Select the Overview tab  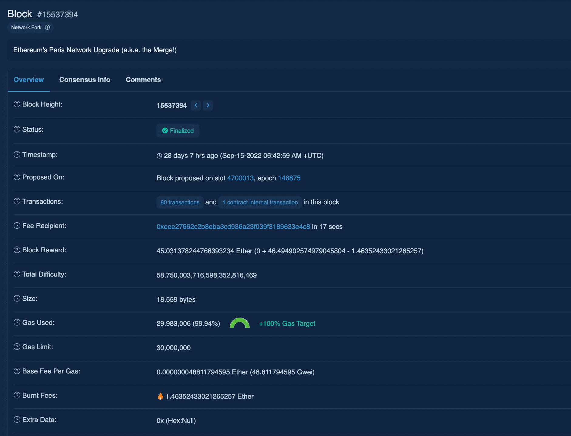click(x=29, y=80)
